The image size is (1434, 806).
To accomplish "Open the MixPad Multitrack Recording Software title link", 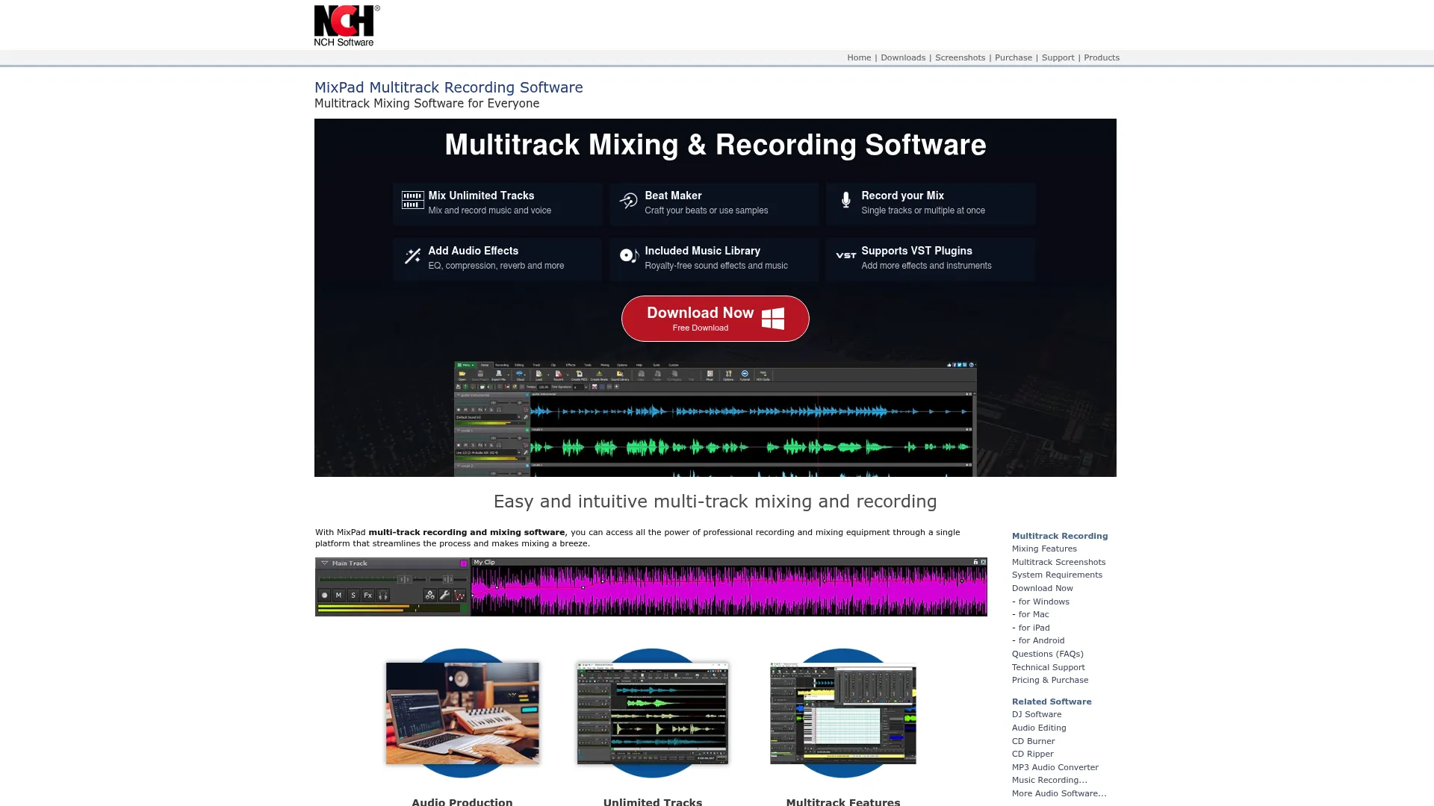I will pyautogui.click(x=448, y=87).
